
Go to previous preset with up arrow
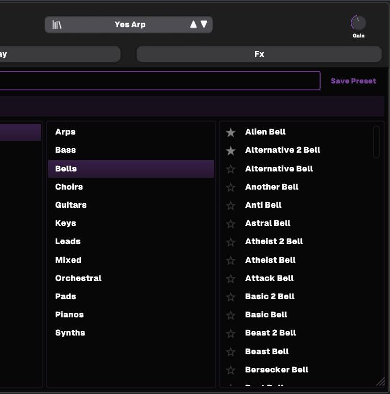point(193,24)
